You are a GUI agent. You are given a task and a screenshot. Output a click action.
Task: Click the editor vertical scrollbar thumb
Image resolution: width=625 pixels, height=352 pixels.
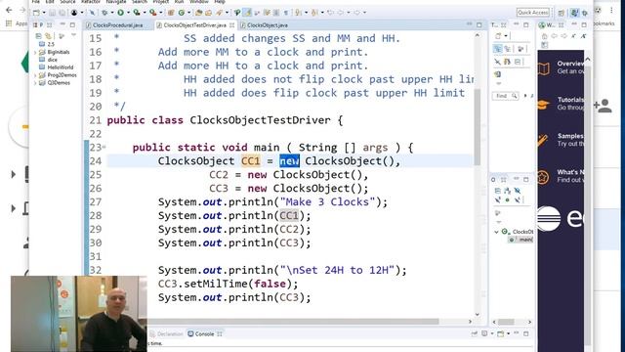478,127
